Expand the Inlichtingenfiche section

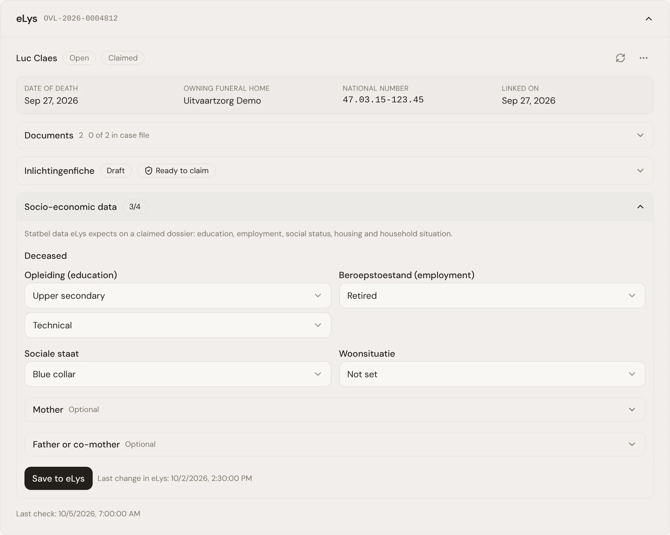pos(335,171)
